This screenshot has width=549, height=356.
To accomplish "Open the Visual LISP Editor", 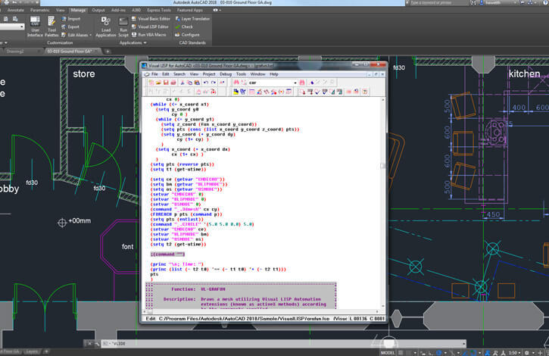I will [x=150, y=27].
